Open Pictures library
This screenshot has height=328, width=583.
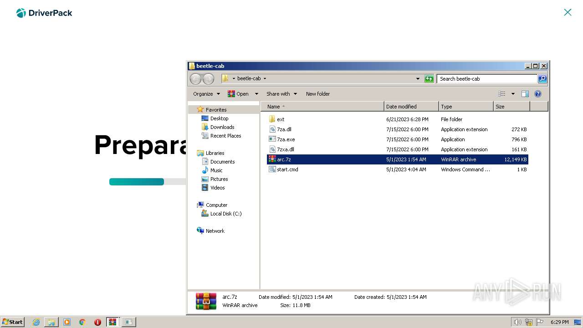click(219, 179)
